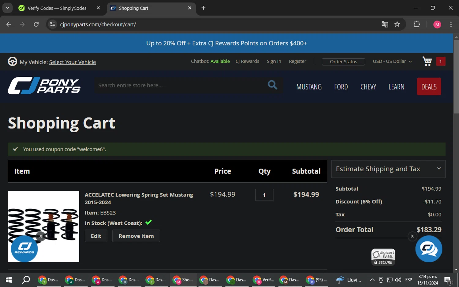Viewport: 459px width, 287px height.
Task: Close the Verify Codes tab
Action: point(98,8)
